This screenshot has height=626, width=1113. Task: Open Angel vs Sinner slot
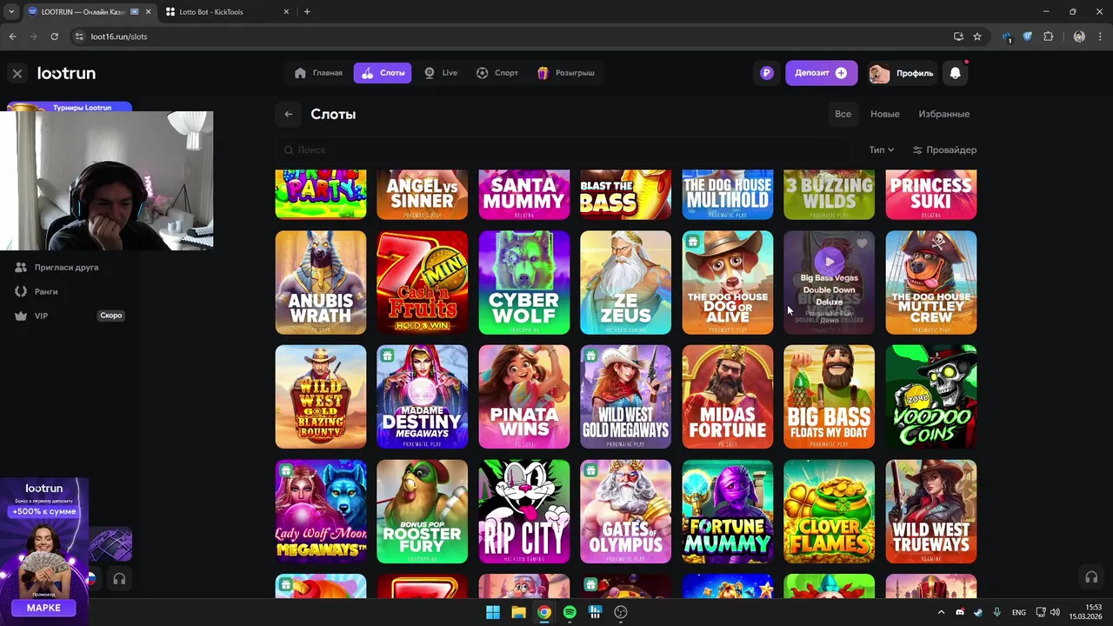click(x=423, y=195)
